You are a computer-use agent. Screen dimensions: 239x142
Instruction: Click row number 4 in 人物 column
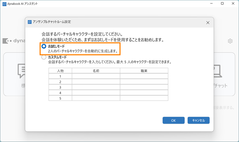[60, 93]
